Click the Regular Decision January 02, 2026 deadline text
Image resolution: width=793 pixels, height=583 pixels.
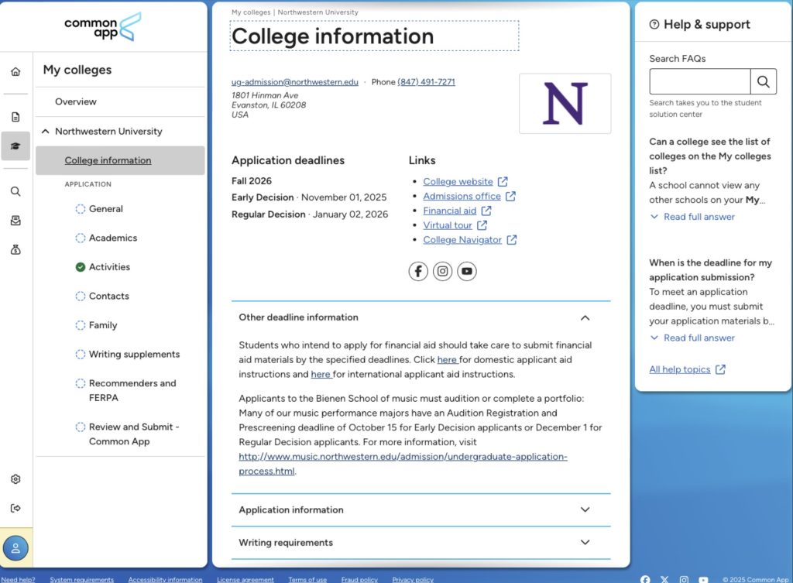310,214
